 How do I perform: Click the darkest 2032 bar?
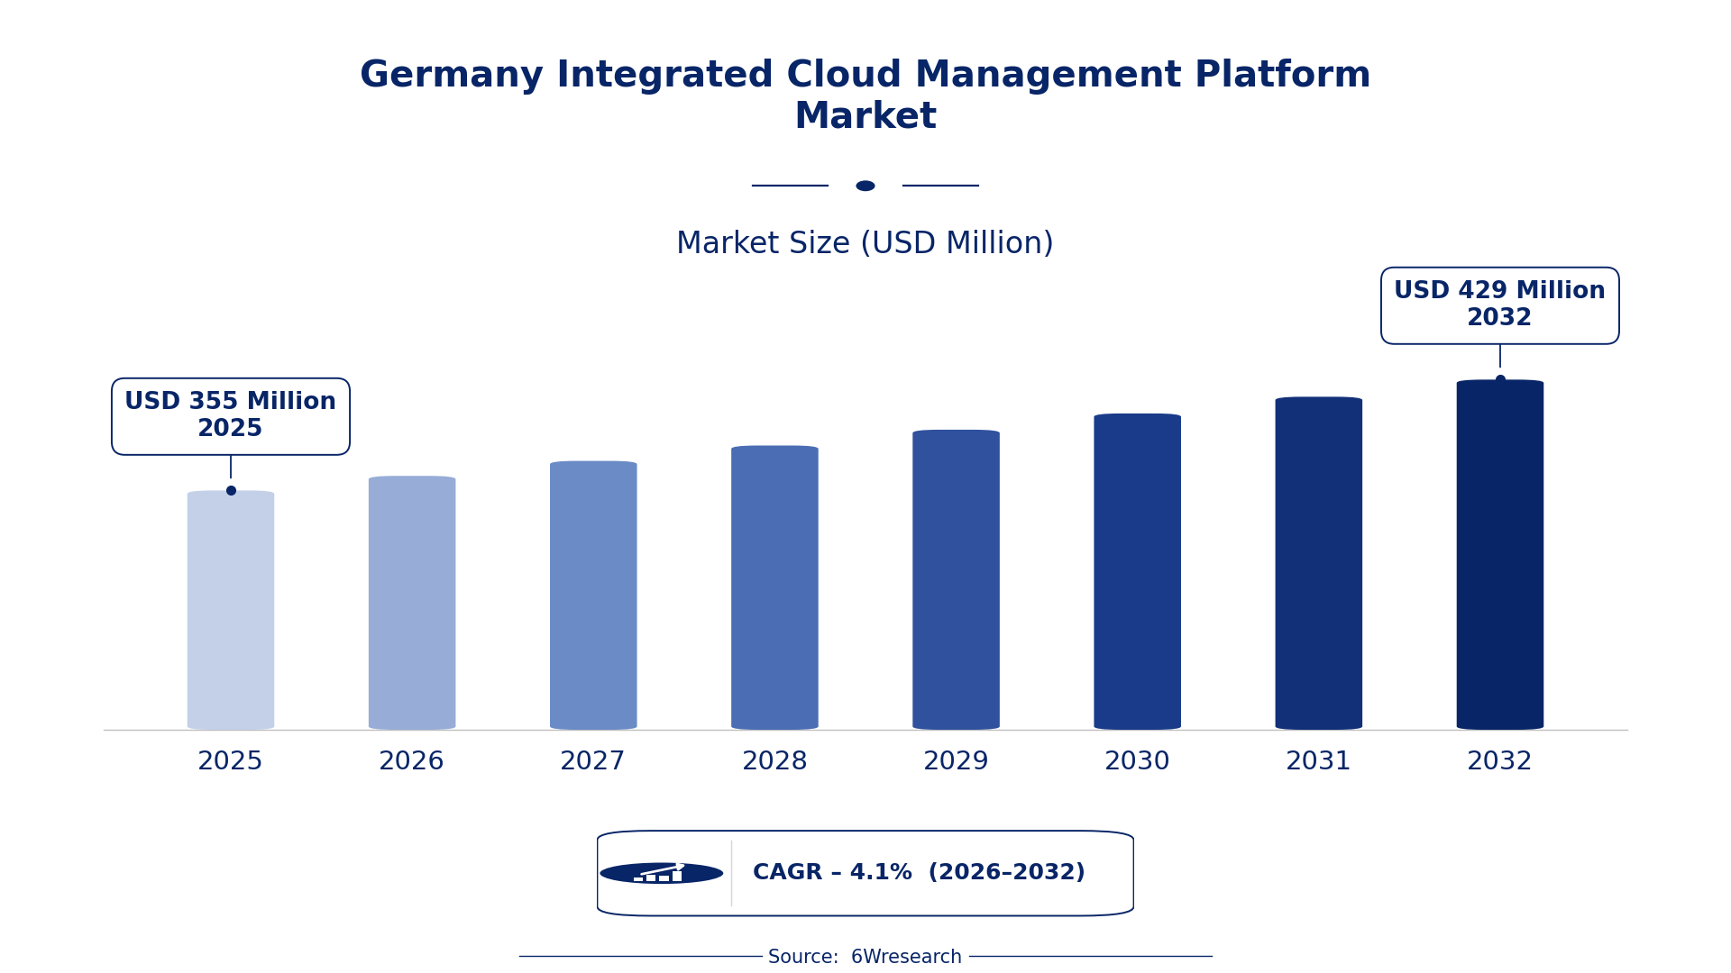[1499, 555]
